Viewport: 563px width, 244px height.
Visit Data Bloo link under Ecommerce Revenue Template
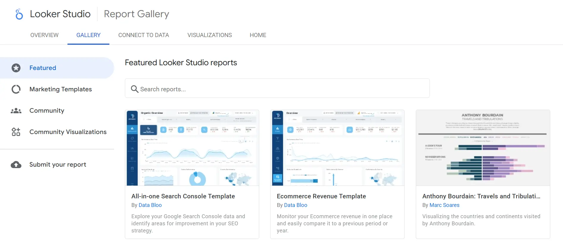click(295, 205)
